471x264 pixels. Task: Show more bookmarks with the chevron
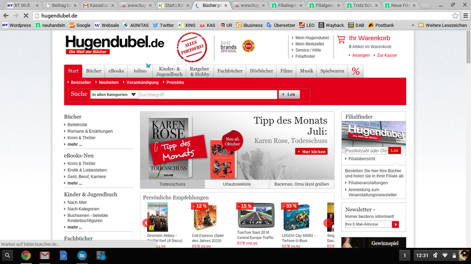[x=413, y=25]
